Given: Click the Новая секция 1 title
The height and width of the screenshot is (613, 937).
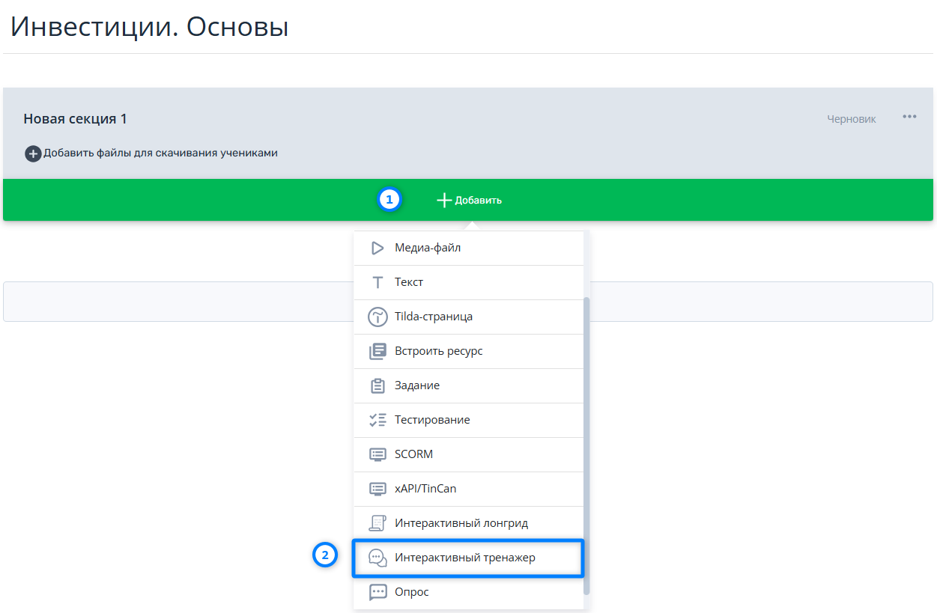Looking at the screenshot, I should point(75,119).
